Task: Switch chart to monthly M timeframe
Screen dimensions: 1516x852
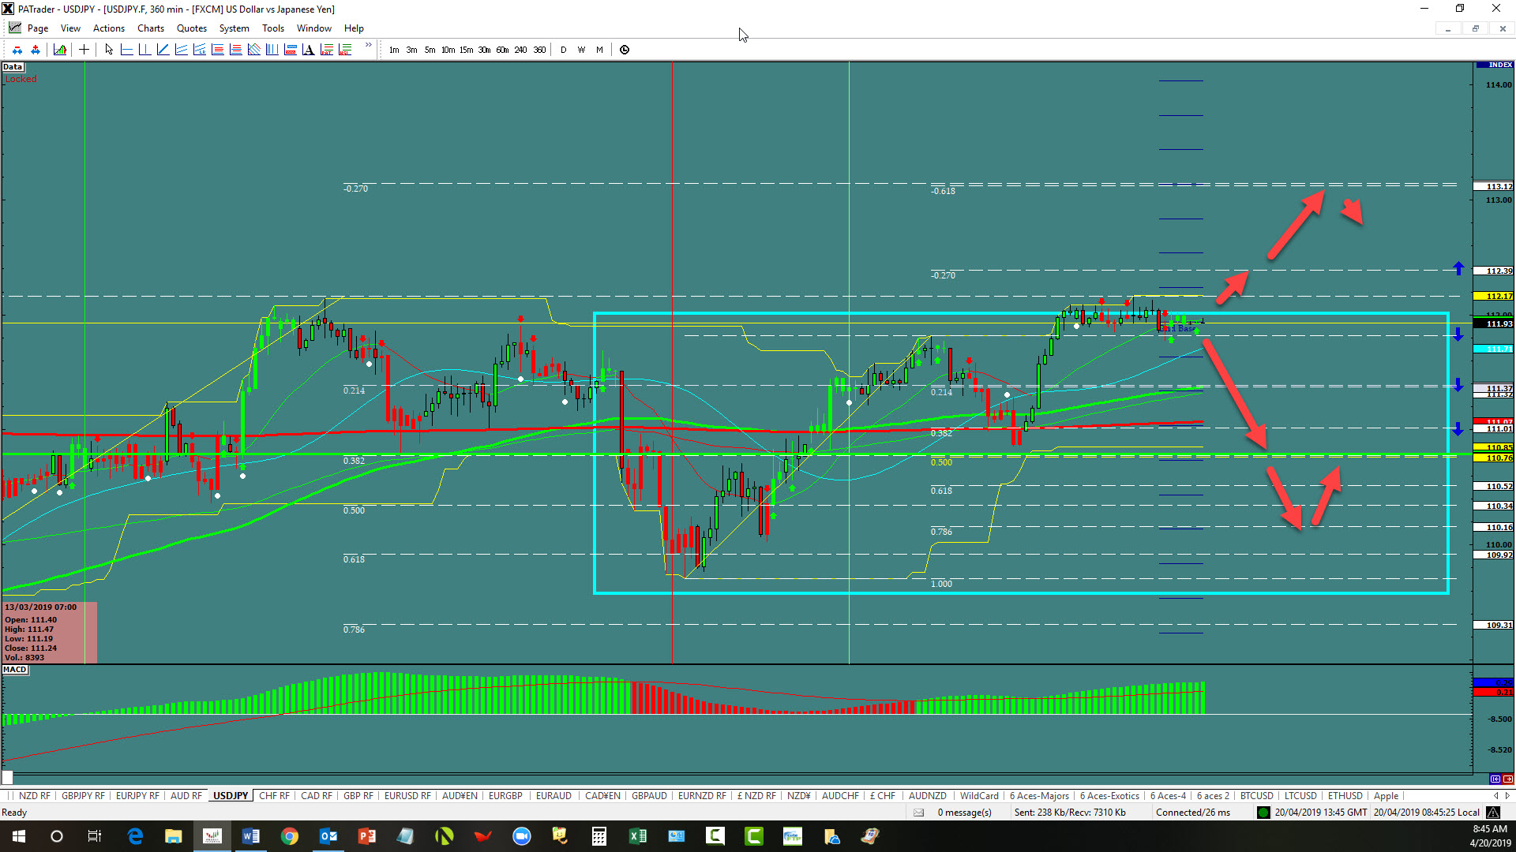Action: coord(599,50)
